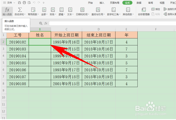Click Trace Dependents (追踪从属) icon
Viewport: 176px width, 120px height.
point(165,14)
